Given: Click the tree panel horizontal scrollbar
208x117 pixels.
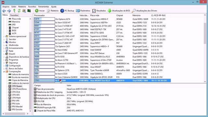Looking at the screenshot, I should (x=15, y=114).
